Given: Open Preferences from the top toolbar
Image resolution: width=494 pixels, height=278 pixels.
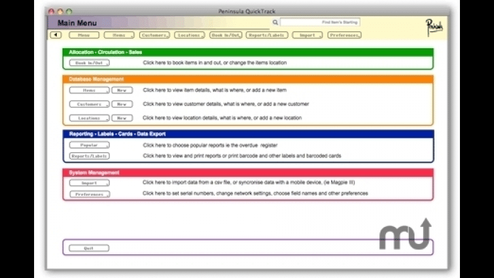Looking at the screenshot, I should click(x=344, y=35).
